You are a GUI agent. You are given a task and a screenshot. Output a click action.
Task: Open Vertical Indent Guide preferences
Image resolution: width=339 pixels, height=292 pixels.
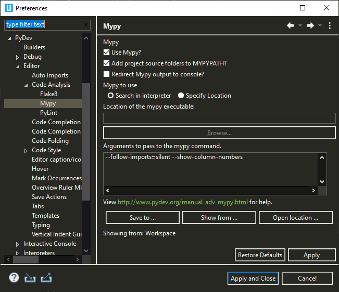coord(57,234)
